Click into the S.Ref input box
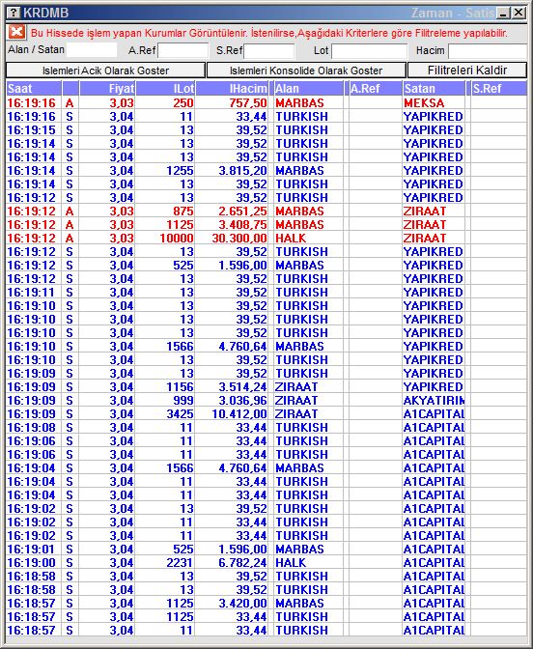This screenshot has height=649, width=533. [269, 51]
